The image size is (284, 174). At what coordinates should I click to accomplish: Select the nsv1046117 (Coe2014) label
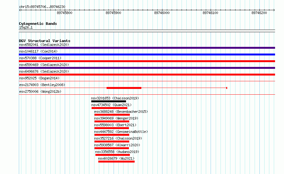[38, 51]
